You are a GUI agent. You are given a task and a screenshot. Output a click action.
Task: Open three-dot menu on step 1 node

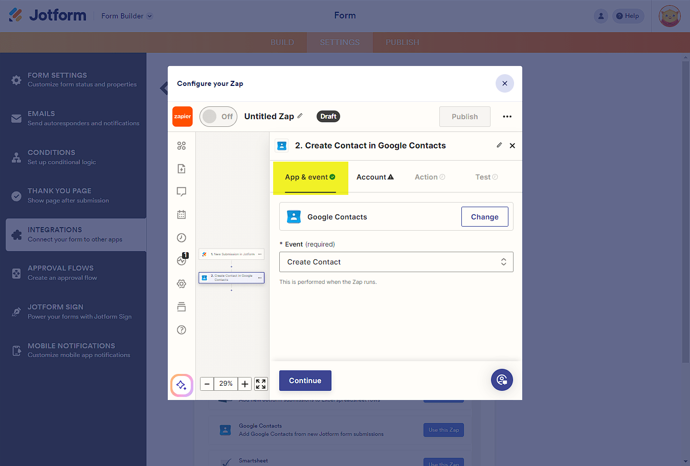coord(260,254)
